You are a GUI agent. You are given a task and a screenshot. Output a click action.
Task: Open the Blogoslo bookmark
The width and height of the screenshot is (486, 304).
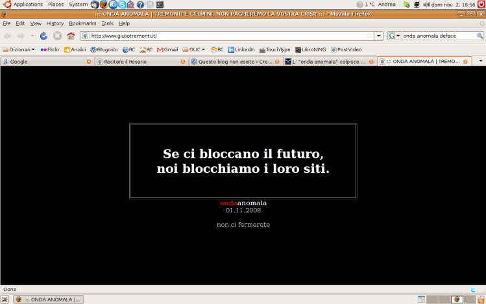click(x=104, y=49)
